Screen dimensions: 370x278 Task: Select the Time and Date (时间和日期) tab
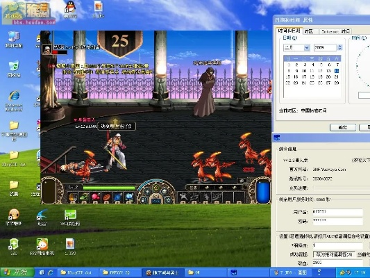click(x=289, y=31)
